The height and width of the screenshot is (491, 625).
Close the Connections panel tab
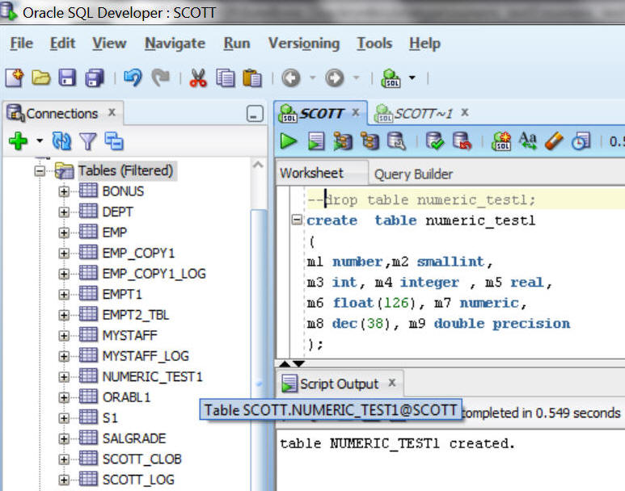click(112, 112)
